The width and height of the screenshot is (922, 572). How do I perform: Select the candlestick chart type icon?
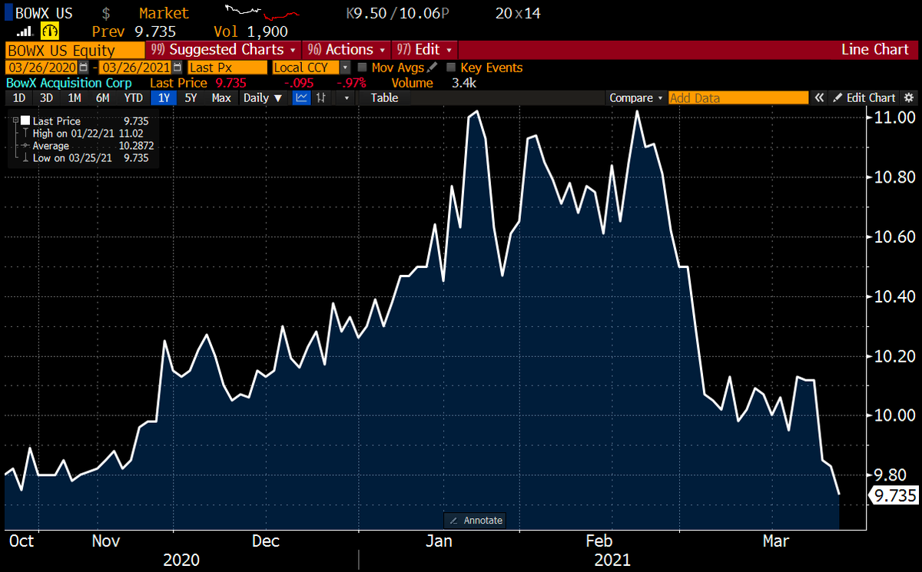[322, 98]
